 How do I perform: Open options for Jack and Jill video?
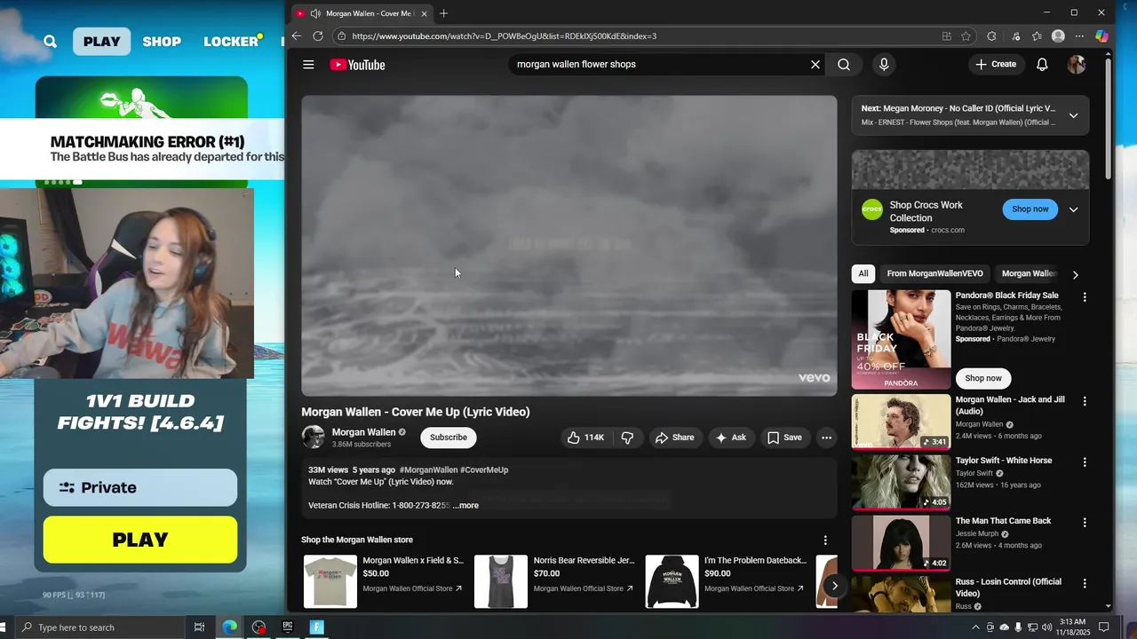1085,401
